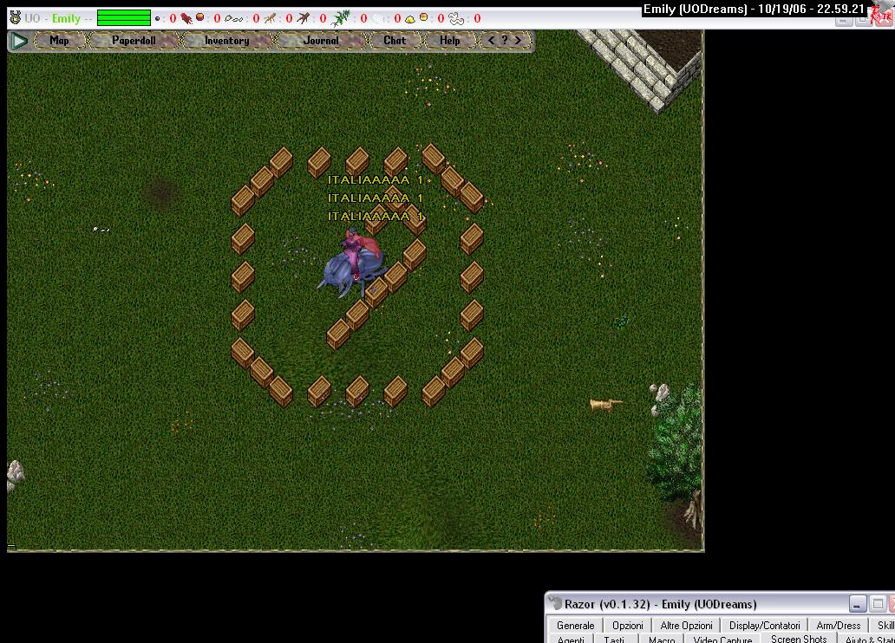Click the pointing hand object on grass
The height and width of the screenshot is (643, 895).
[x=605, y=404]
